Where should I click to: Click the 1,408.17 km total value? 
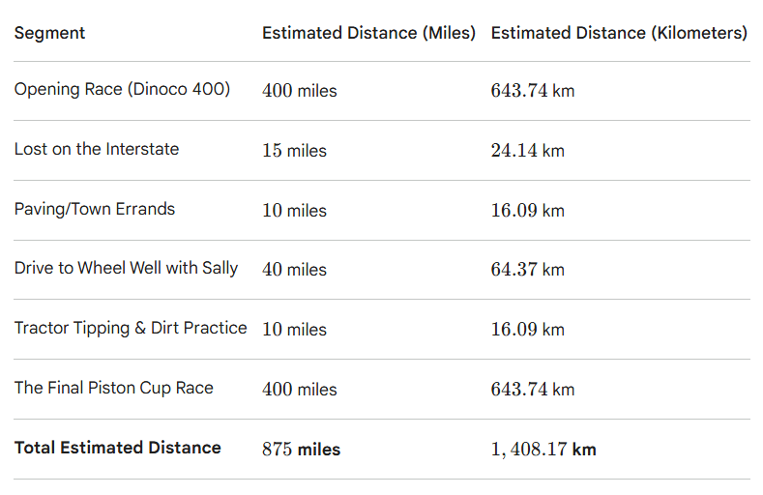(x=543, y=449)
